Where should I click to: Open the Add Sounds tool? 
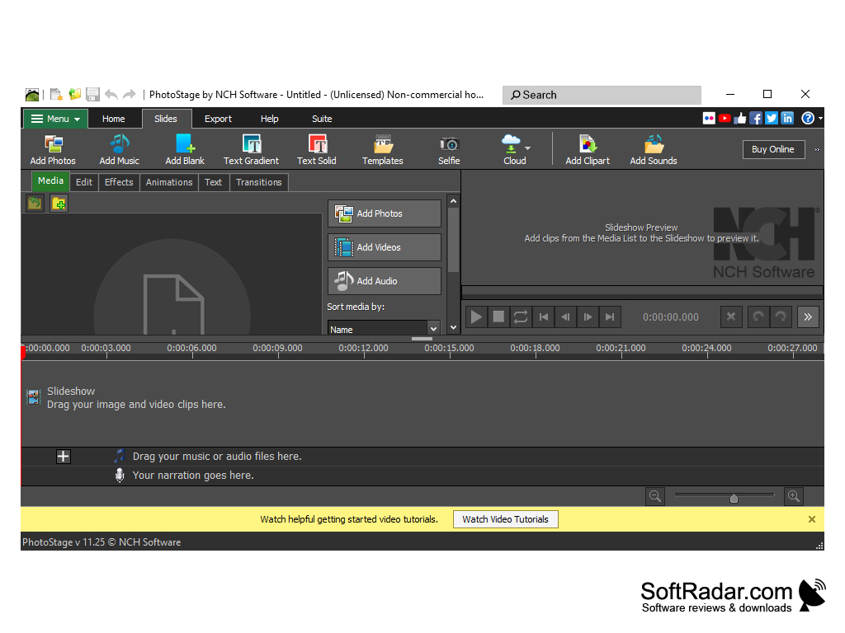pos(654,150)
